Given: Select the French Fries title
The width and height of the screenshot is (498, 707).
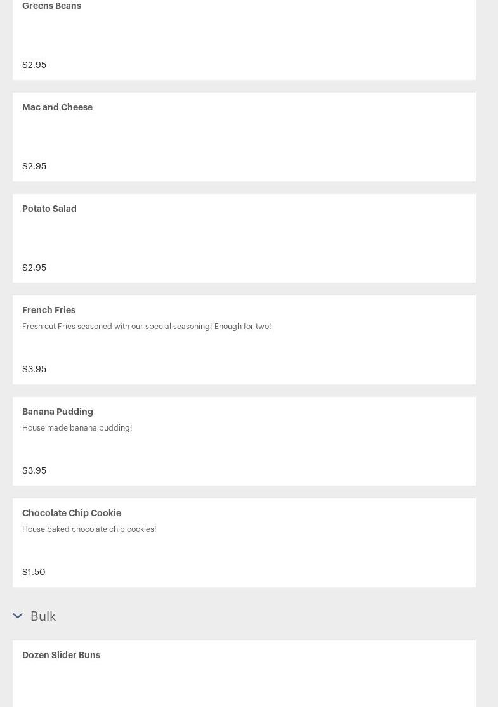Looking at the screenshot, I should [49, 310].
